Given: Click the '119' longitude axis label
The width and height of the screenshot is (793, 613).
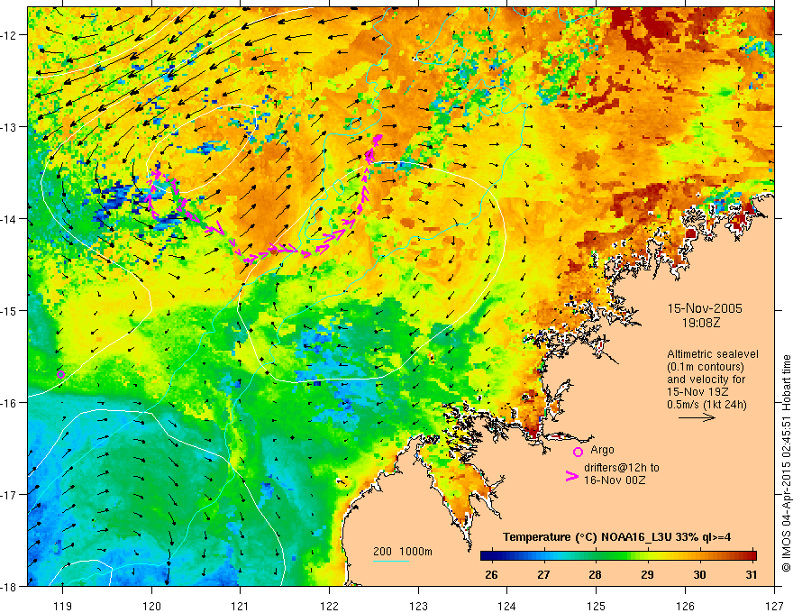Looking at the screenshot, I should click(63, 606).
